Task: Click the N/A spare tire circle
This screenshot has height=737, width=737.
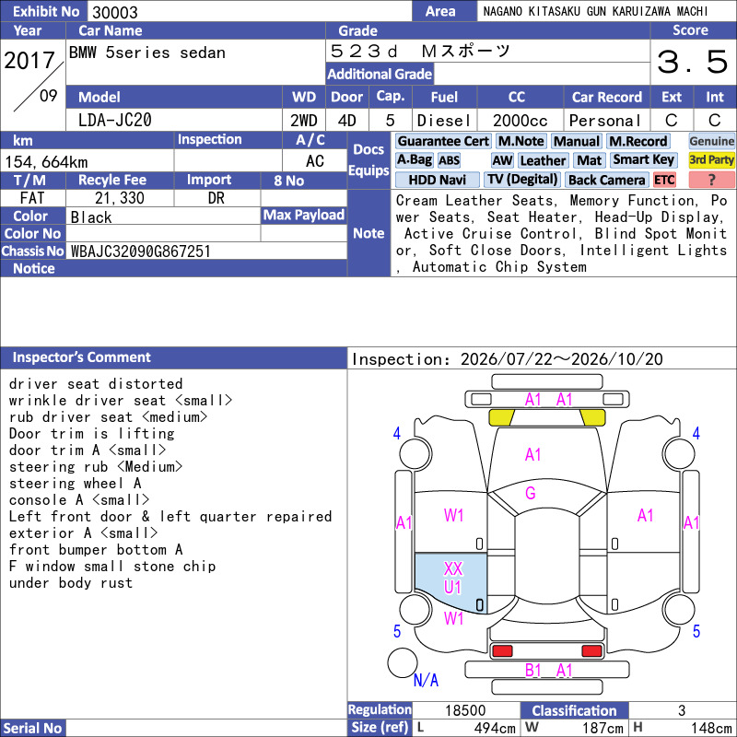Action: tap(403, 662)
